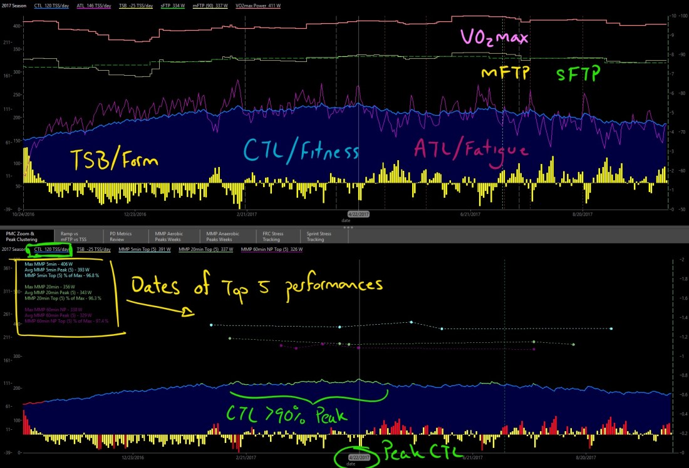Switch to the Ramp vs mFTP vs TSS tab

click(x=76, y=236)
